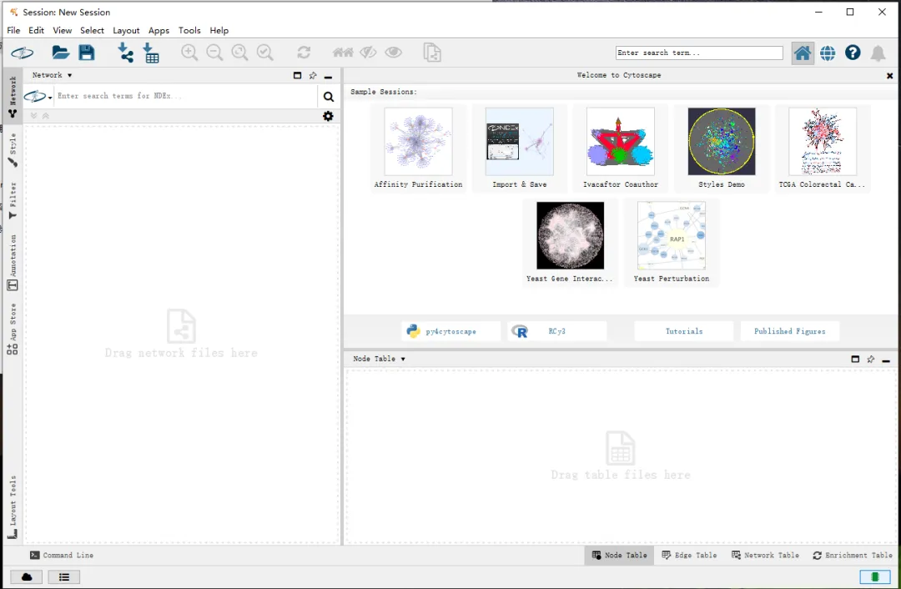Show all nodes and edges eye icon
Screen dimensions: 901x589
tap(394, 53)
